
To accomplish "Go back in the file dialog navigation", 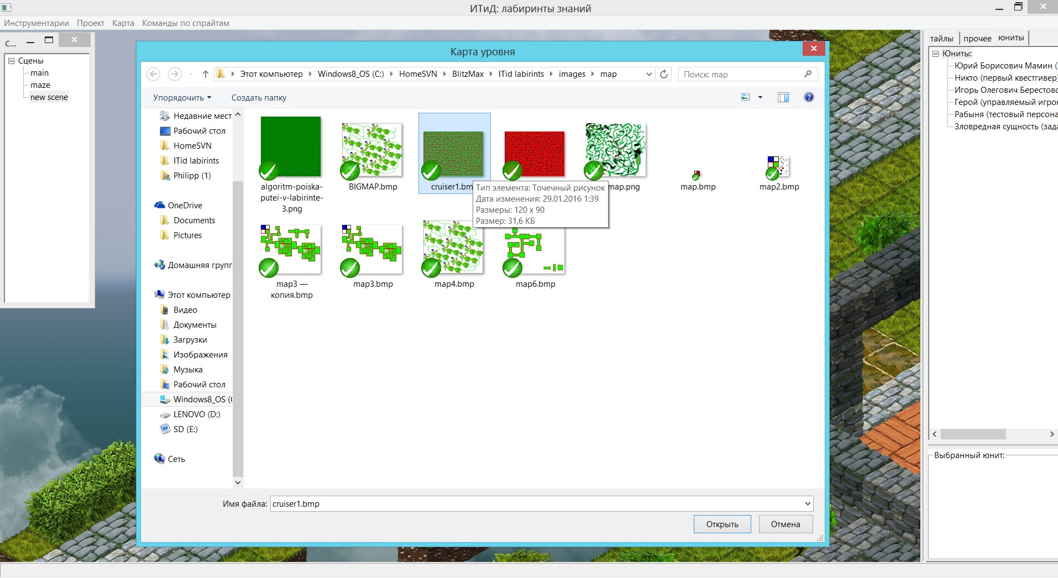I will [x=154, y=74].
